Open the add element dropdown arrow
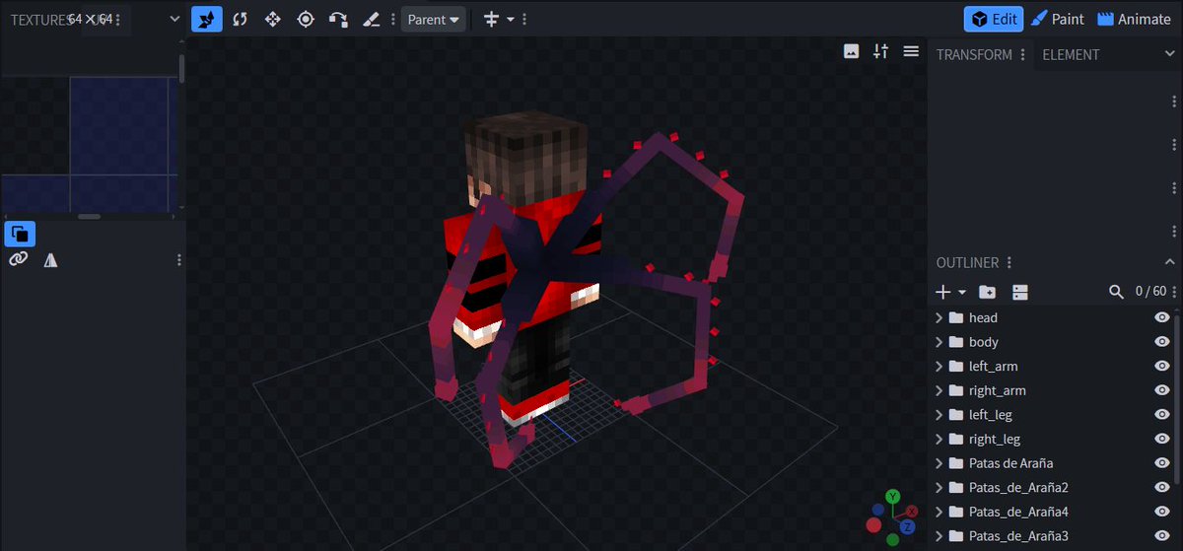The height and width of the screenshot is (551, 1183). 961,292
